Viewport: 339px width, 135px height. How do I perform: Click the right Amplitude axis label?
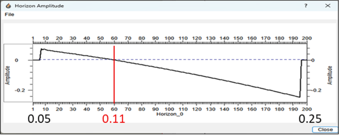330,75
